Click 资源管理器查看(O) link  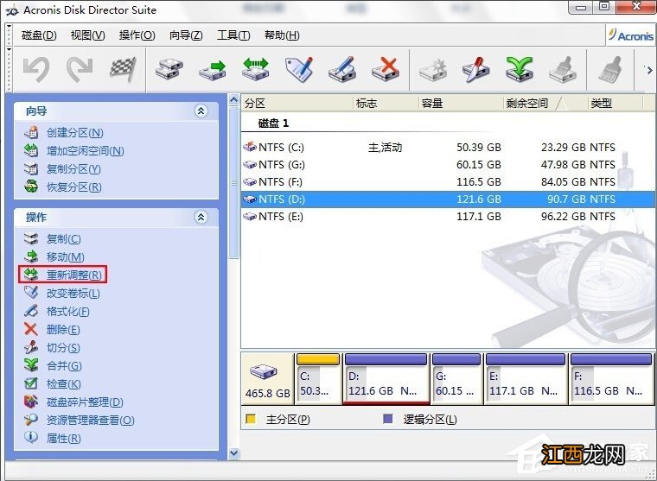point(90,421)
